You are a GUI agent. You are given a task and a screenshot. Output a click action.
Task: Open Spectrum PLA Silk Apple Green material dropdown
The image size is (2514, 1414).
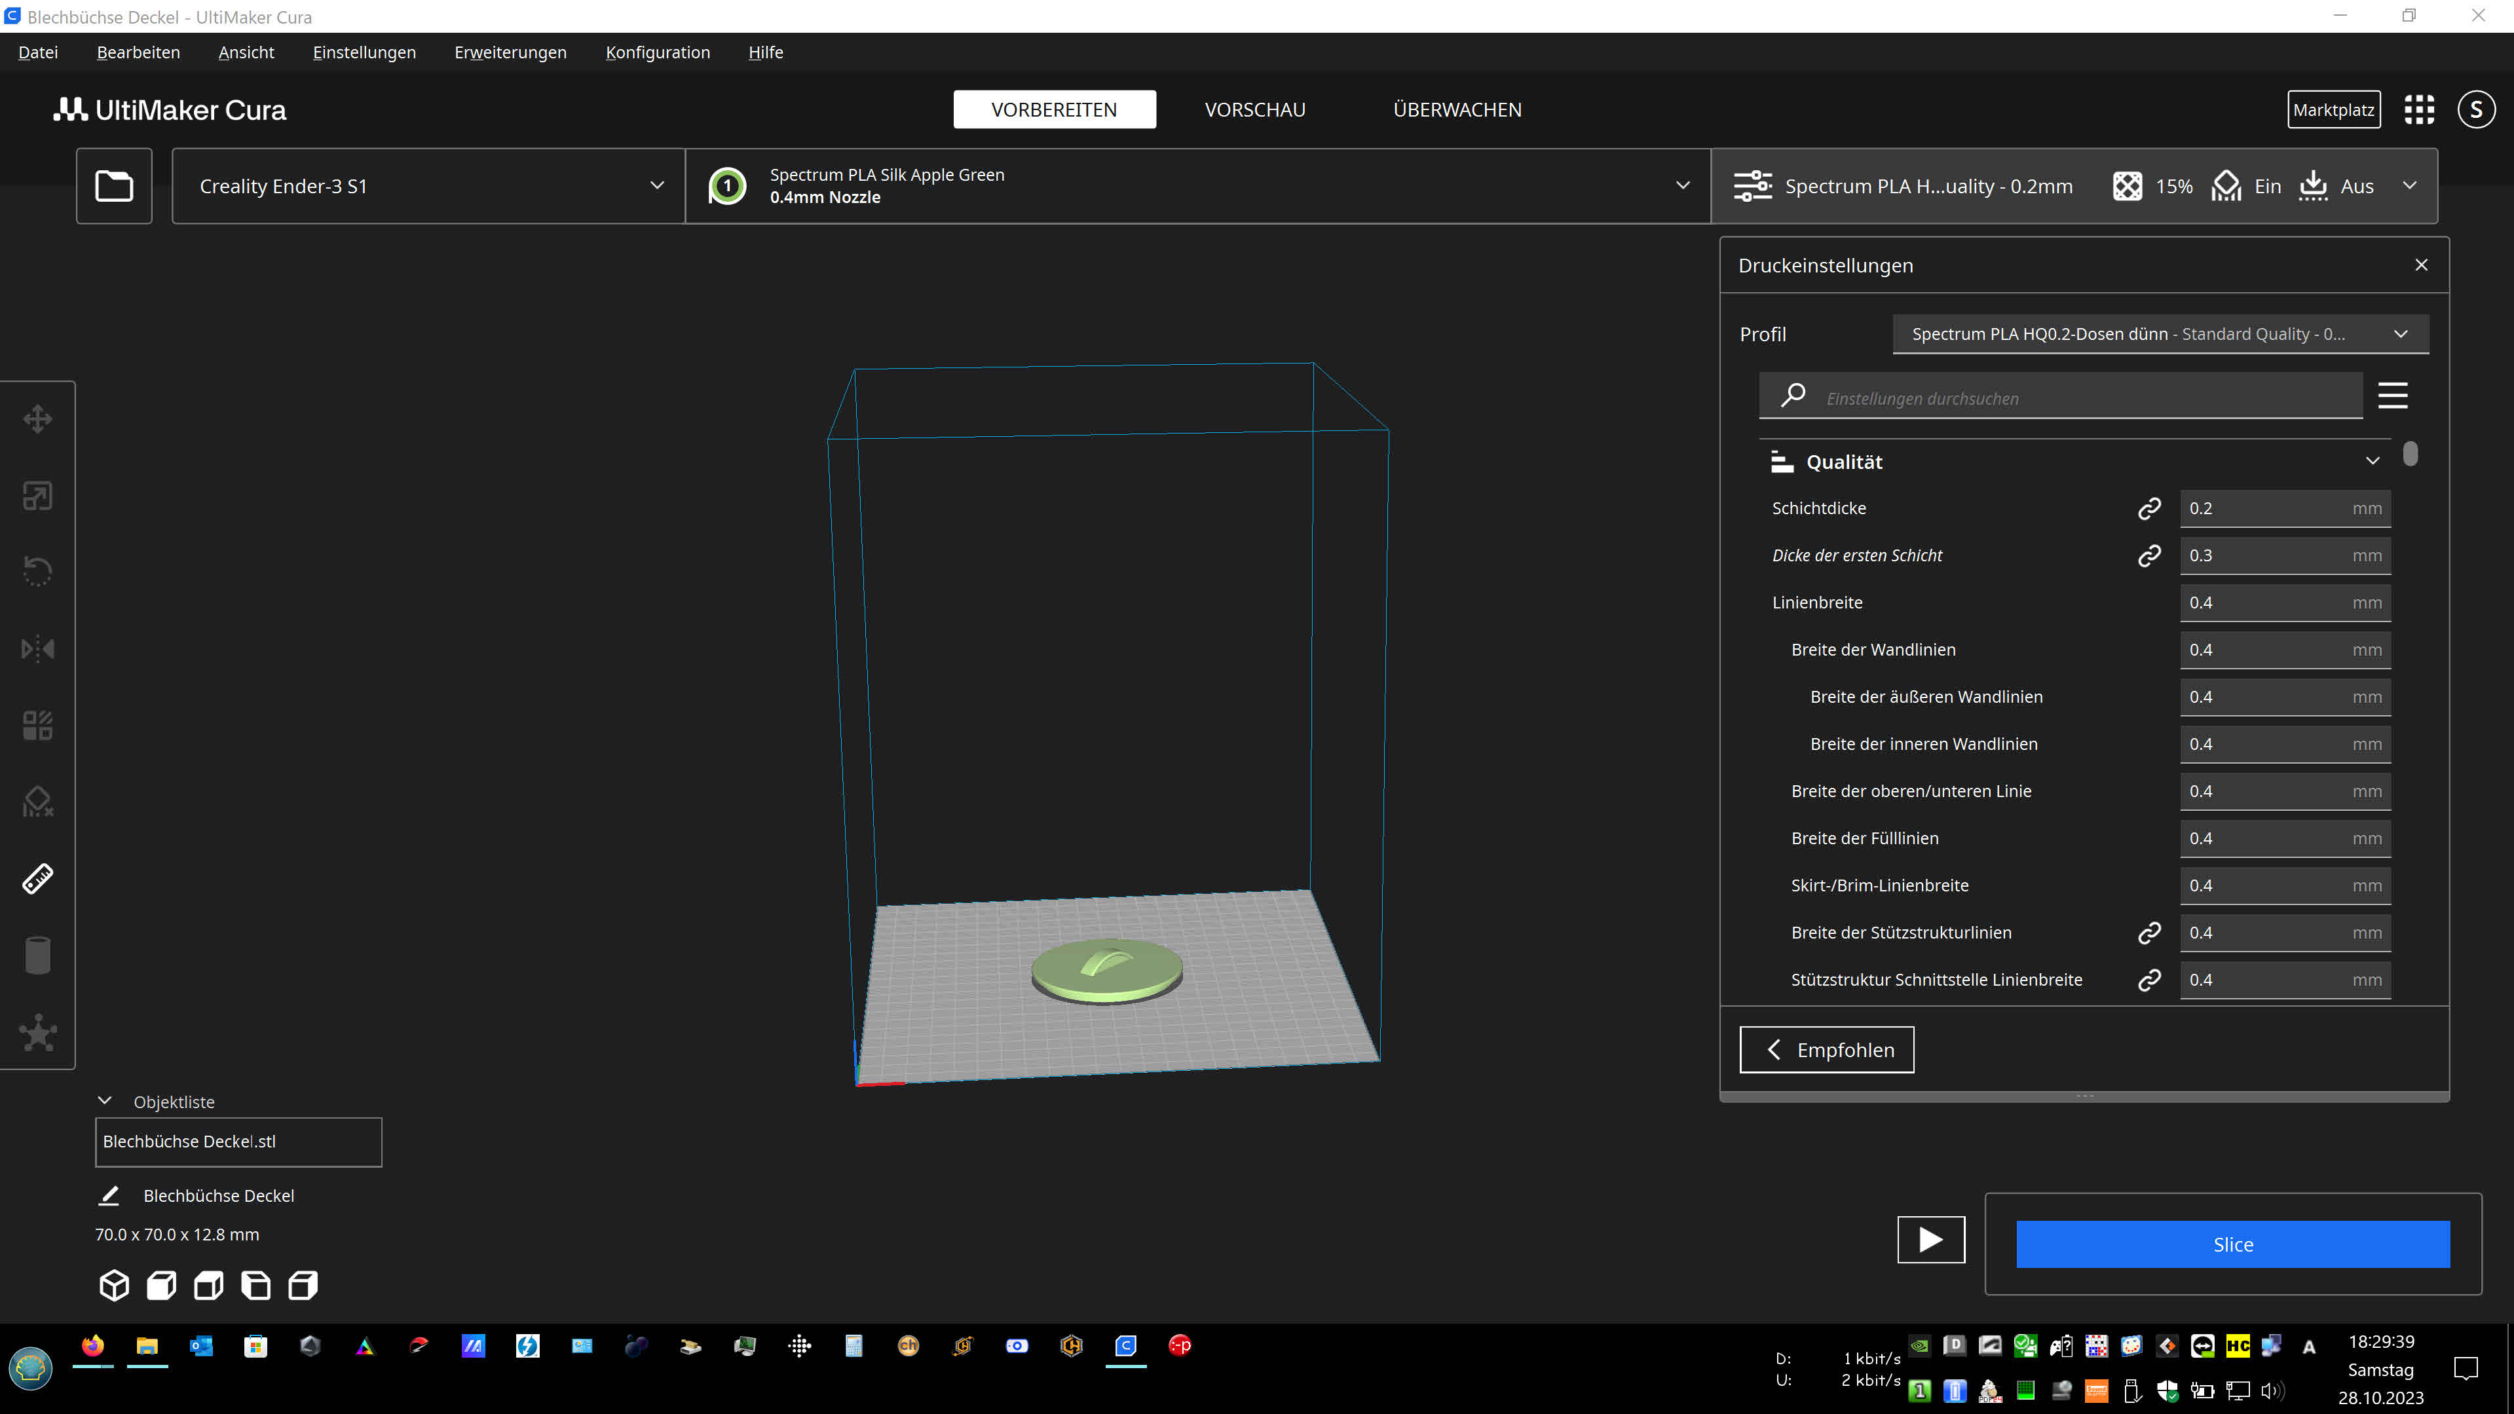(x=1199, y=185)
